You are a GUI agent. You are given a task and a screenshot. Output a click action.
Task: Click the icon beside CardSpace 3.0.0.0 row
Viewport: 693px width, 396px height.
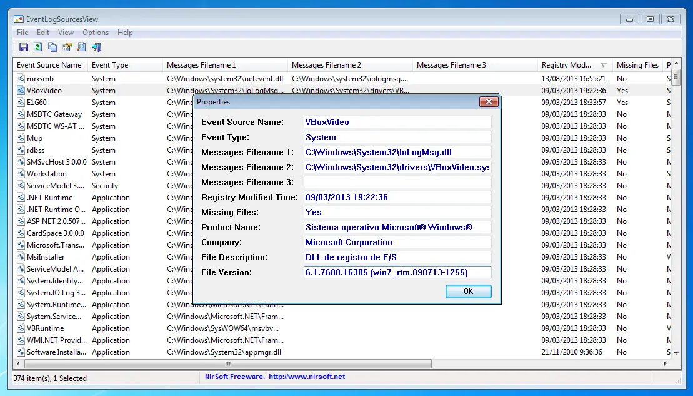tap(21, 233)
